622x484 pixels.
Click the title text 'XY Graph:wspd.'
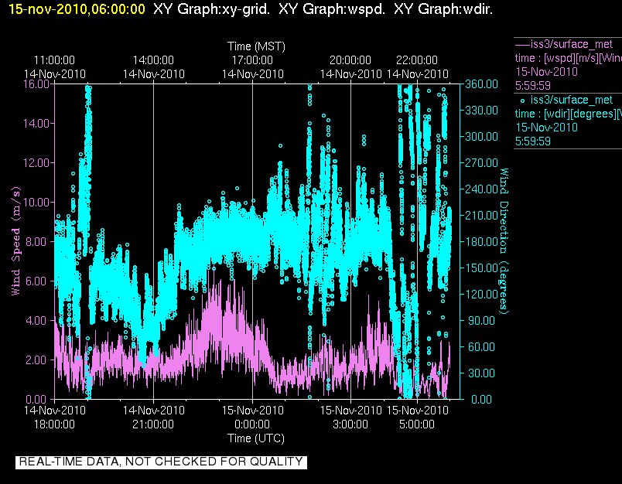click(x=332, y=9)
